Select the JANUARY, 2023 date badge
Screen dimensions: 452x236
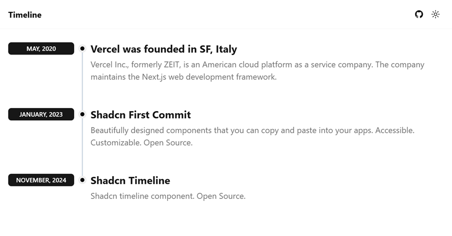[x=41, y=114]
